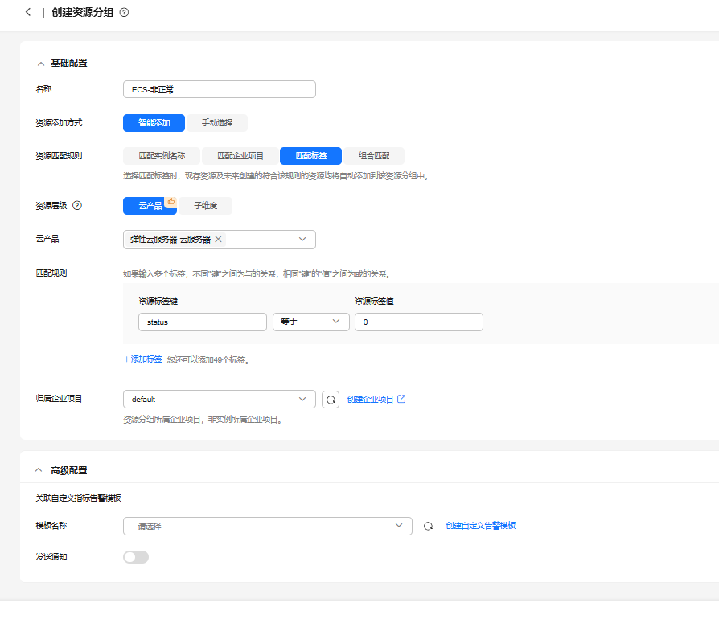This screenshot has height=619, width=719.
Task: Switch to 组合匹配 rule tab
Action: pyautogui.click(x=374, y=156)
